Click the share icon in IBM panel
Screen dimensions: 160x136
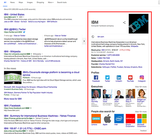[x=124, y=23]
